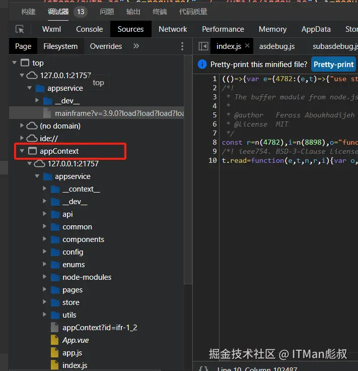Click the Pretty-print button

333,64
